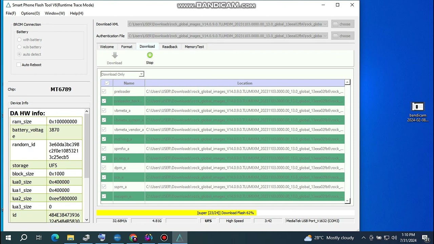This screenshot has width=434, height=244.
Task: Open the Download Only mode dropdown
Action: coord(122,74)
